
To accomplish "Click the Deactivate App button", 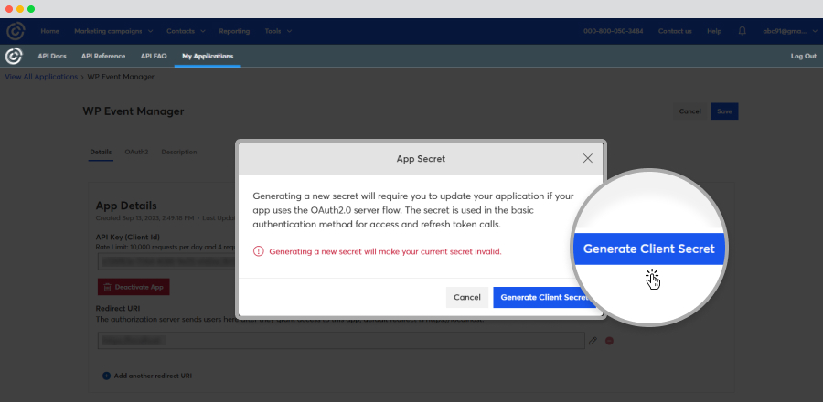I will tap(134, 287).
